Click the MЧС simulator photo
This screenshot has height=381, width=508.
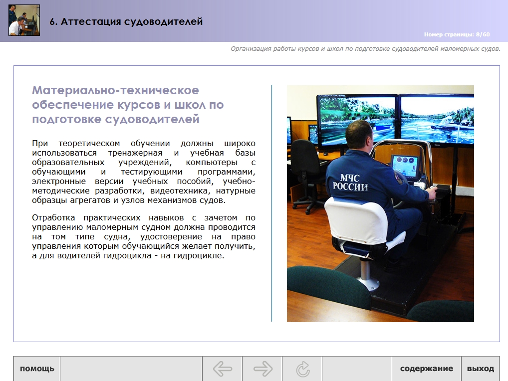tap(380, 203)
